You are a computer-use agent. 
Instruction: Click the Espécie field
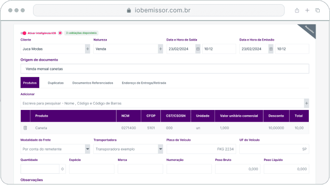[92, 169]
